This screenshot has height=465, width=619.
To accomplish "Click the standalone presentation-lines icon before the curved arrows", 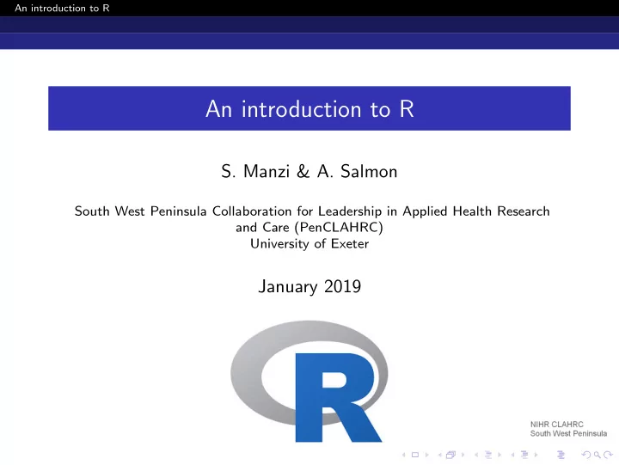I will pyautogui.click(x=561, y=455).
